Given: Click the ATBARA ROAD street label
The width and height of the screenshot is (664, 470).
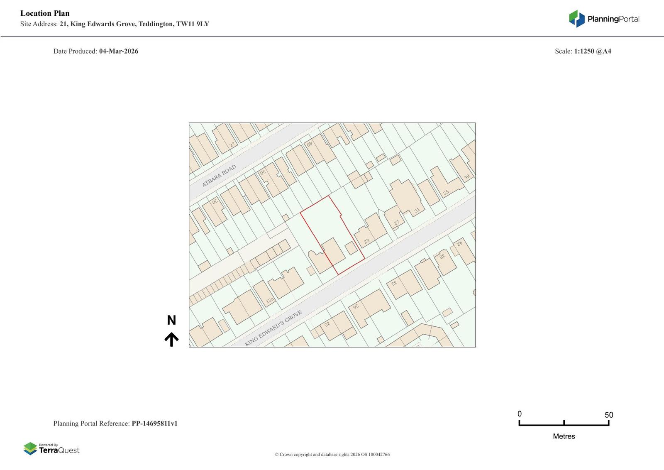Looking at the screenshot, I should click(219, 176).
